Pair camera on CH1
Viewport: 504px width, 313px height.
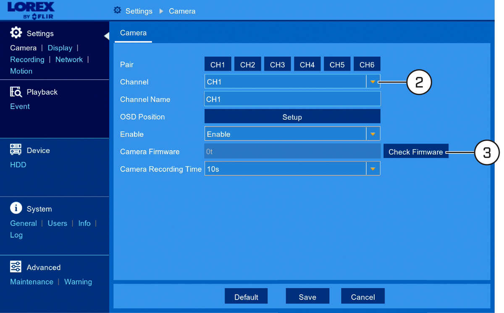pyautogui.click(x=218, y=64)
